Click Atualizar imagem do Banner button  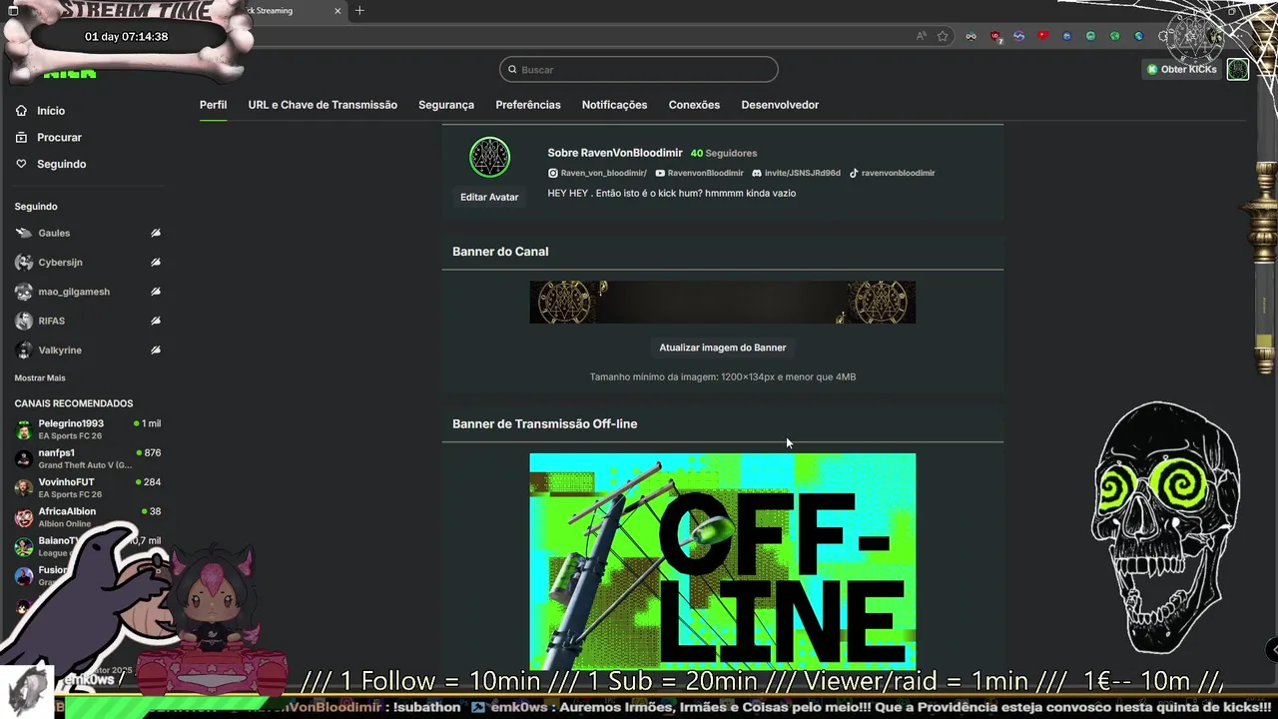723,348
